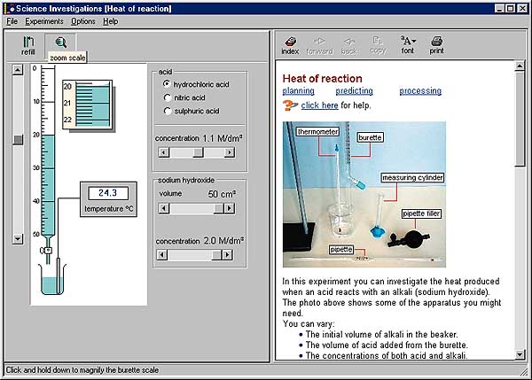
Task: Click the 'pipette' label in photo
Action: point(341,250)
